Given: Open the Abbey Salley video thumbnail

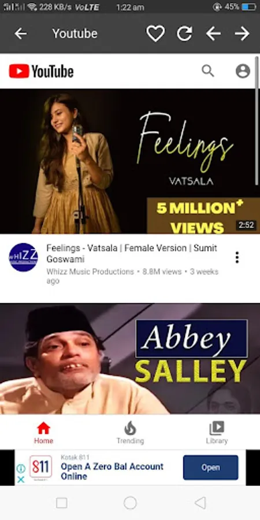Looking at the screenshot, I should 130,359.
